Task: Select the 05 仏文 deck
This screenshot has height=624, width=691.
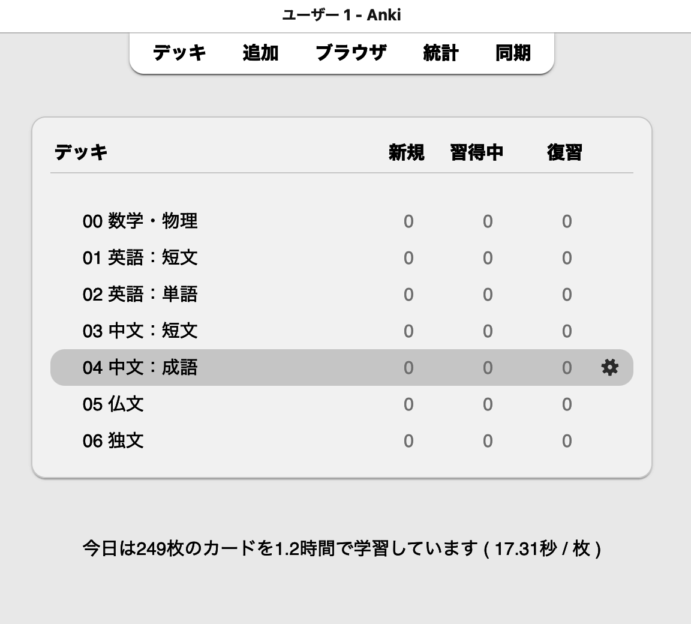Action: (x=113, y=404)
